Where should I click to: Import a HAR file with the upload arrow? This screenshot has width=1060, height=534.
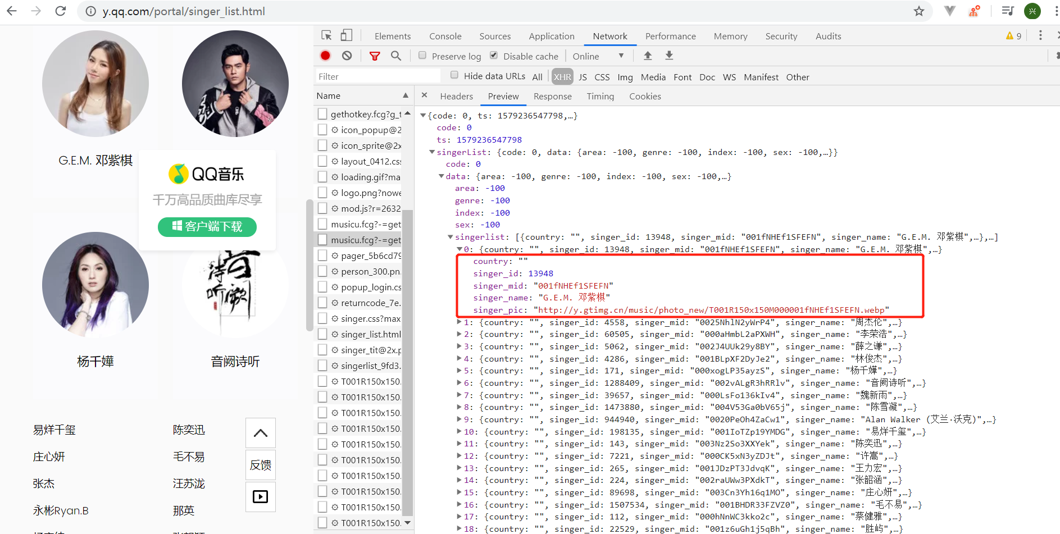pos(648,56)
